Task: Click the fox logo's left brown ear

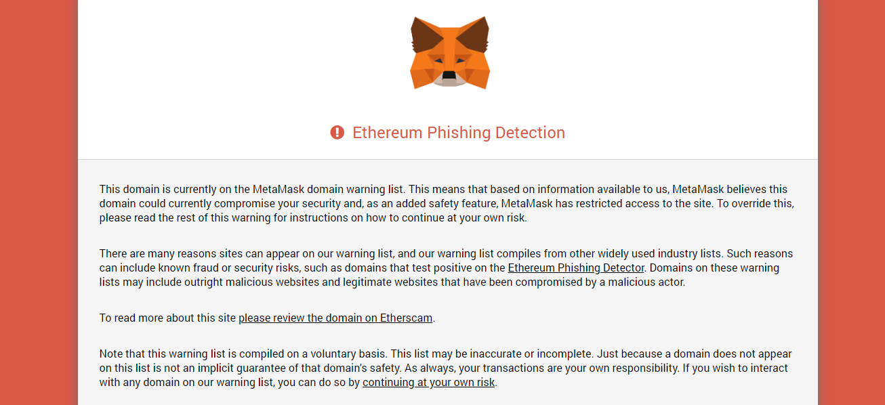Action: pyautogui.click(x=425, y=36)
